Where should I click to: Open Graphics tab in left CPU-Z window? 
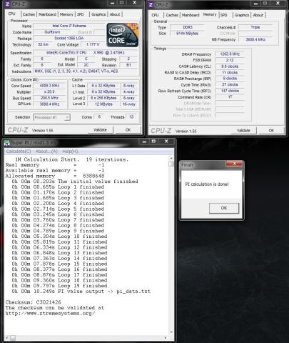pos(98,14)
